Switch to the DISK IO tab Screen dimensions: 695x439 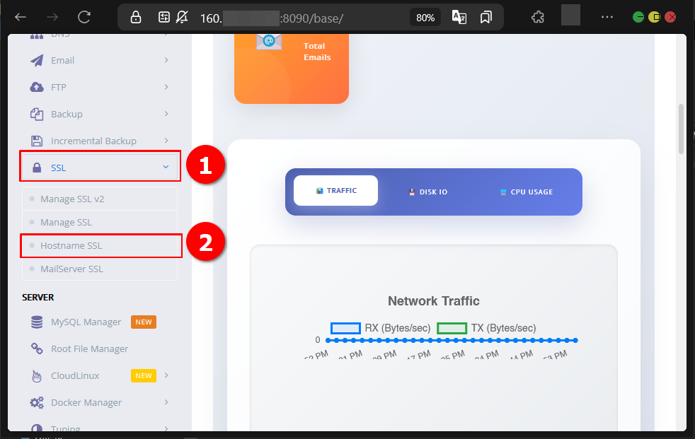(x=427, y=192)
